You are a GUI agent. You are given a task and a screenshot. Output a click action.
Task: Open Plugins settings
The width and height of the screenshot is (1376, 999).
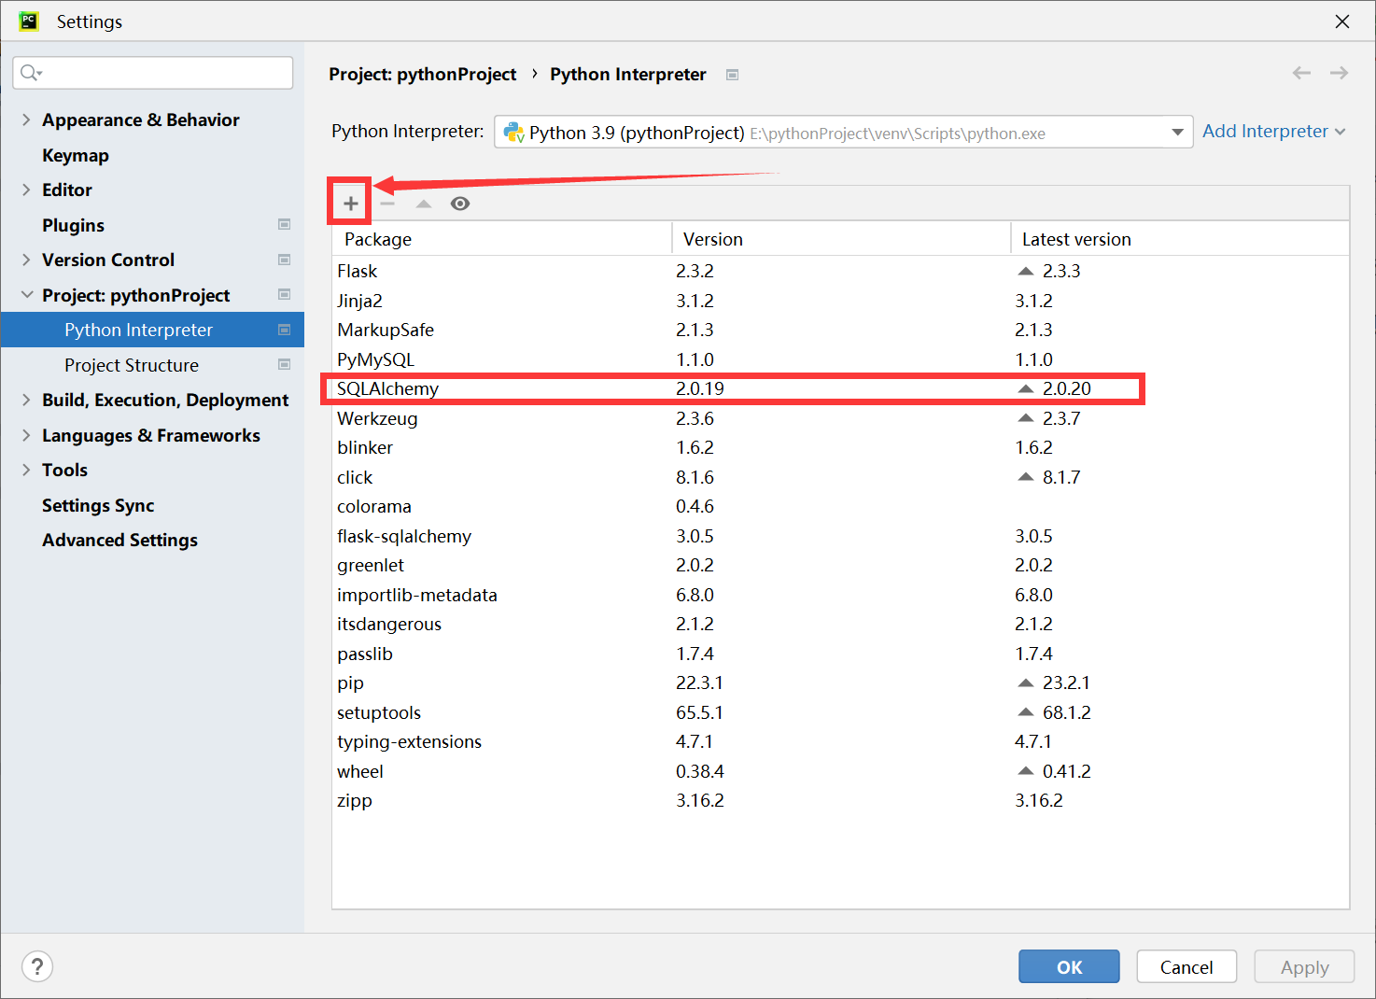[73, 225]
